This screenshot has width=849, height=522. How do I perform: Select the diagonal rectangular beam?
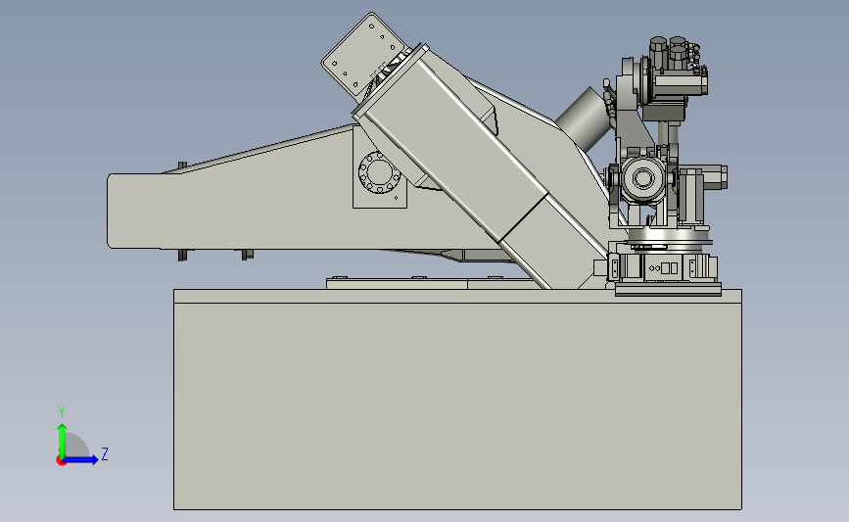point(479,167)
